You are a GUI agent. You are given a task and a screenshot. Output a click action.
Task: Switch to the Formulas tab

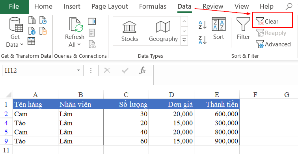coord(153,6)
